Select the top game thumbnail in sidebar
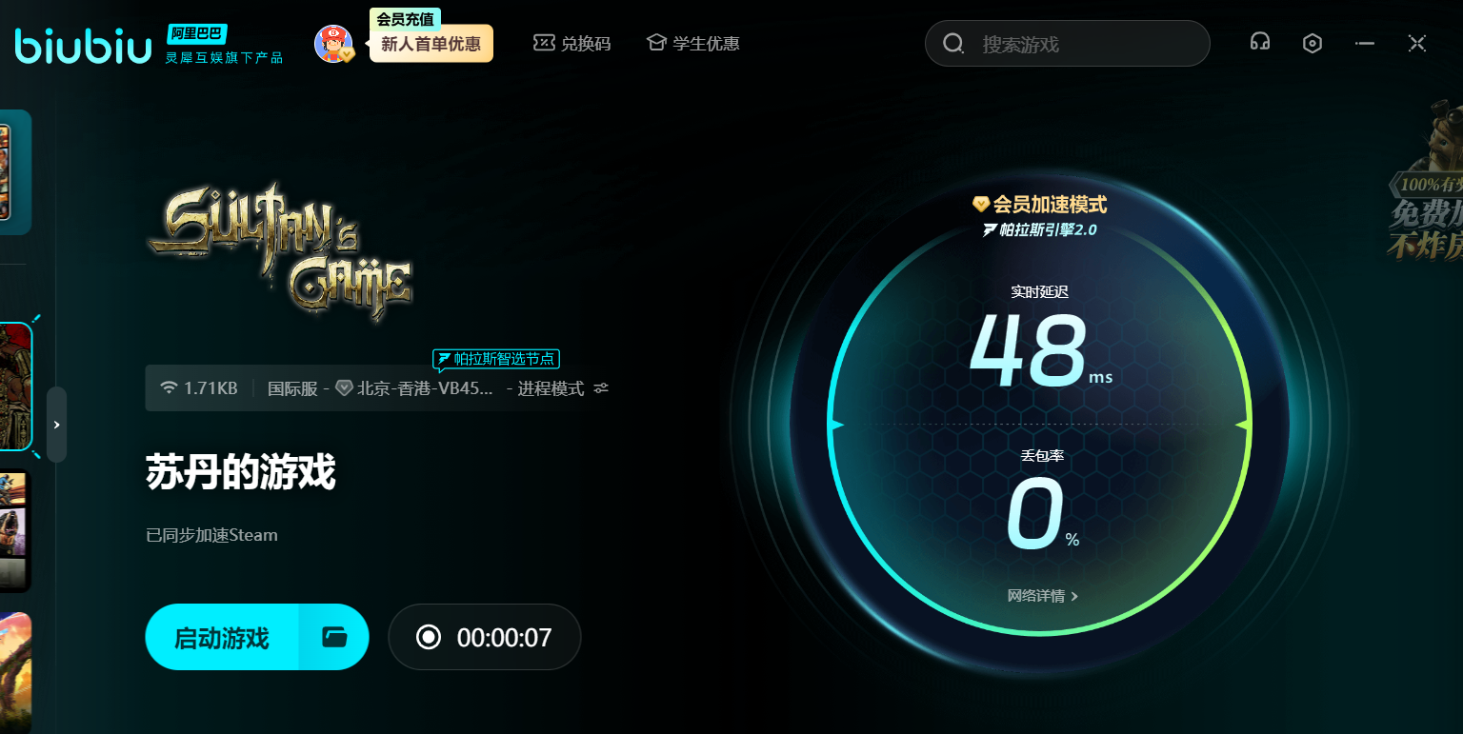The image size is (1463, 734). pyautogui.click(x=15, y=171)
